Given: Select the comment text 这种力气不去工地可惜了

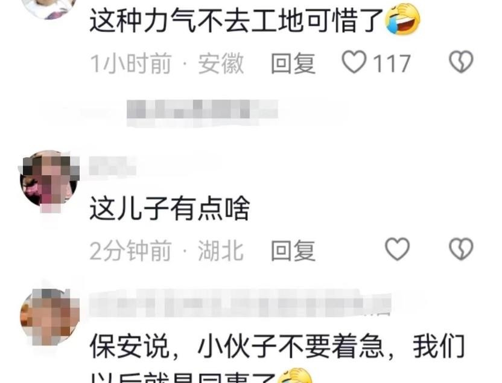Looking at the screenshot, I should tap(236, 21).
